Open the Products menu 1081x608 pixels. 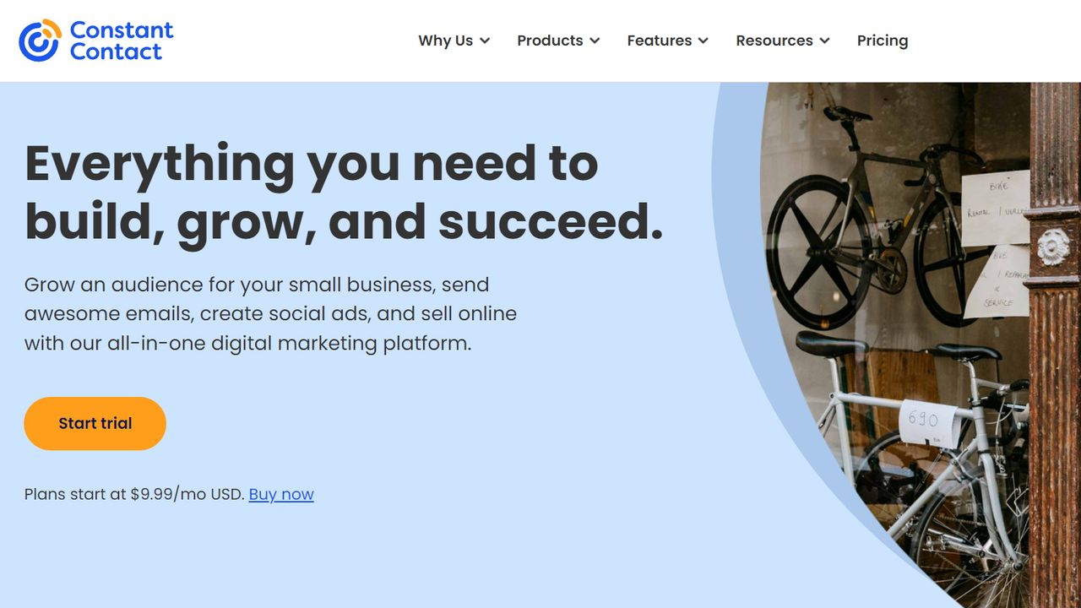[x=550, y=41]
